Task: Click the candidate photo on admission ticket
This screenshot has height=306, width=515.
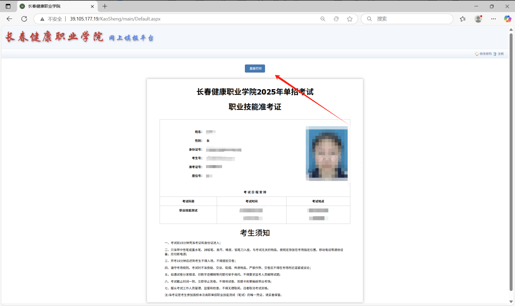Action: pos(326,153)
